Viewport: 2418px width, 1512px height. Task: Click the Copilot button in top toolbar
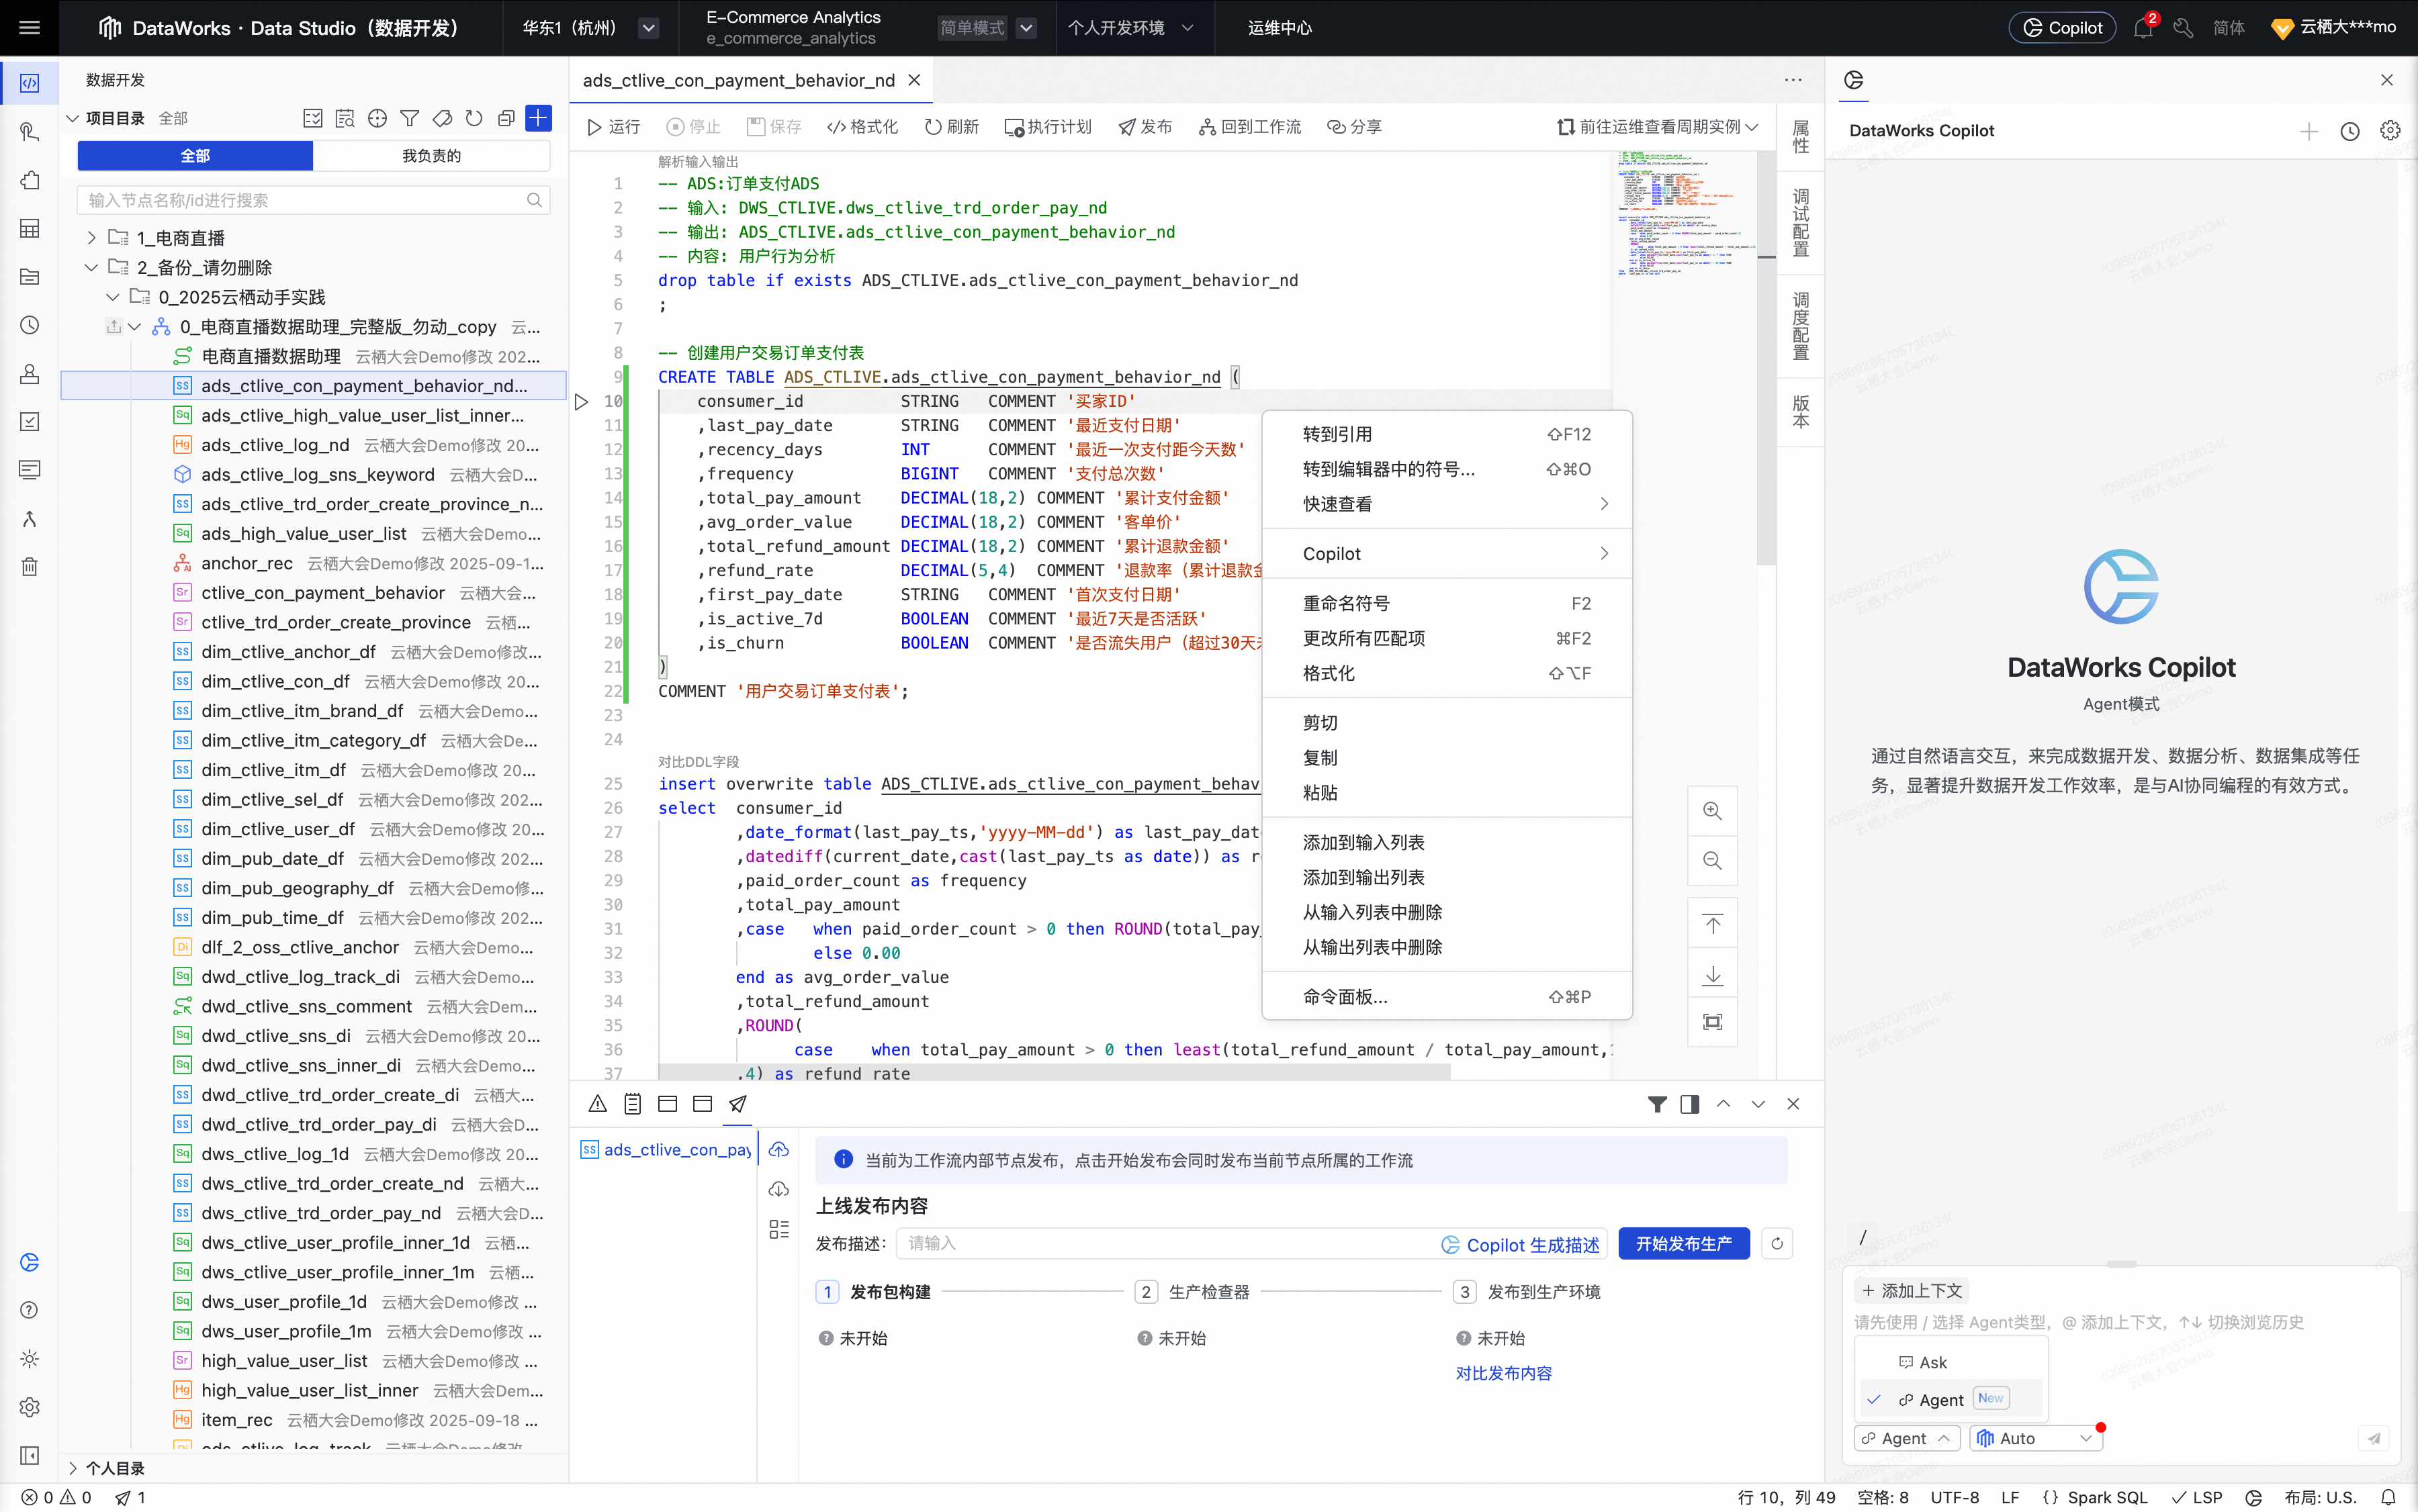coord(2061,27)
